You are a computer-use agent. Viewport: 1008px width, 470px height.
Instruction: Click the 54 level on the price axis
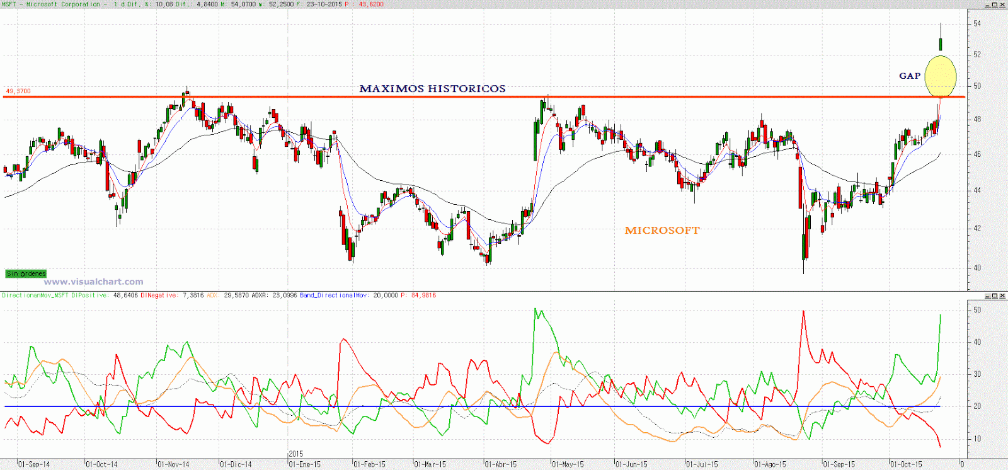pyautogui.click(x=977, y=24)
